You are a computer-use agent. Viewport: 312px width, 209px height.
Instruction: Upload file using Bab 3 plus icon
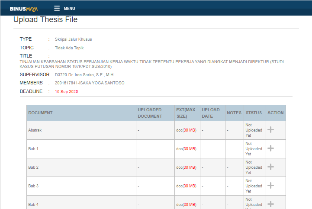coord(271,185)
